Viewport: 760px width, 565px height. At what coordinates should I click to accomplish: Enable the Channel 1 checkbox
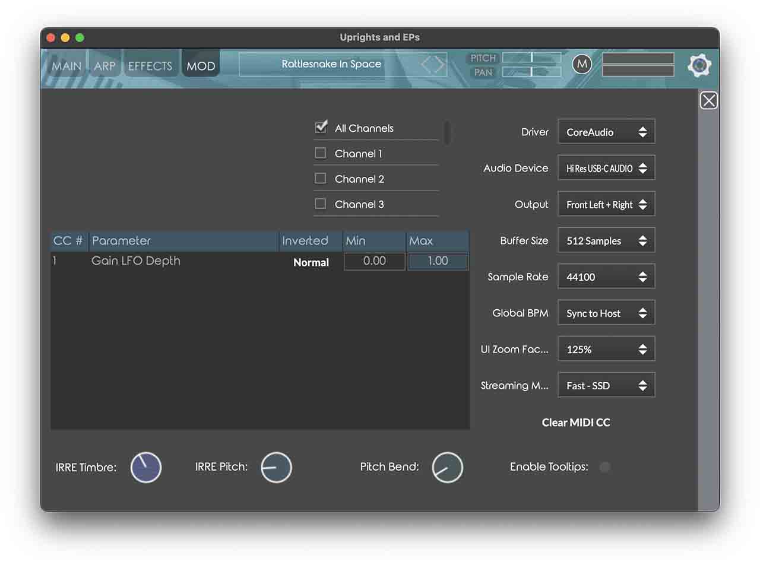[321, 153]
